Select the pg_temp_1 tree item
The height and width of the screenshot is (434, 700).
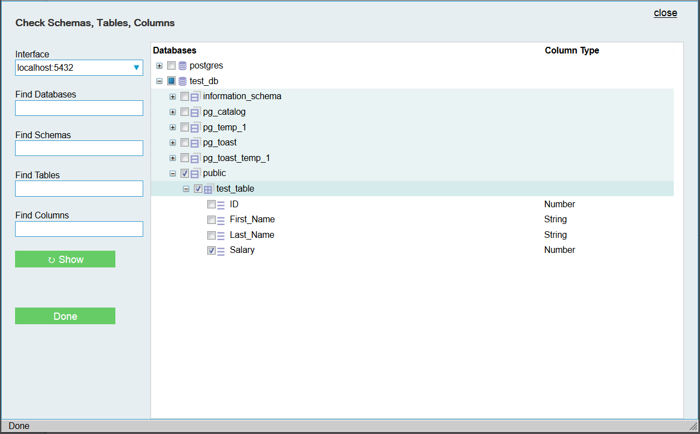click(x=224, y=128)
